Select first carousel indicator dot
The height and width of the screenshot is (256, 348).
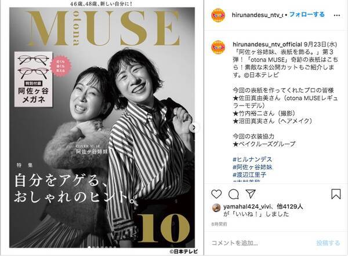(x=89, y=247)
